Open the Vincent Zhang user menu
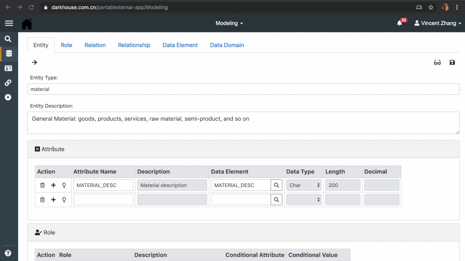Screen dimensions: 465x261 [x=438, y=23]
